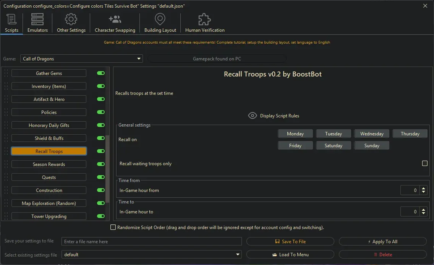Open the Human Verification puzzle icon tab
This screenshot has height=265, width=434.
(x=204, y=19)
